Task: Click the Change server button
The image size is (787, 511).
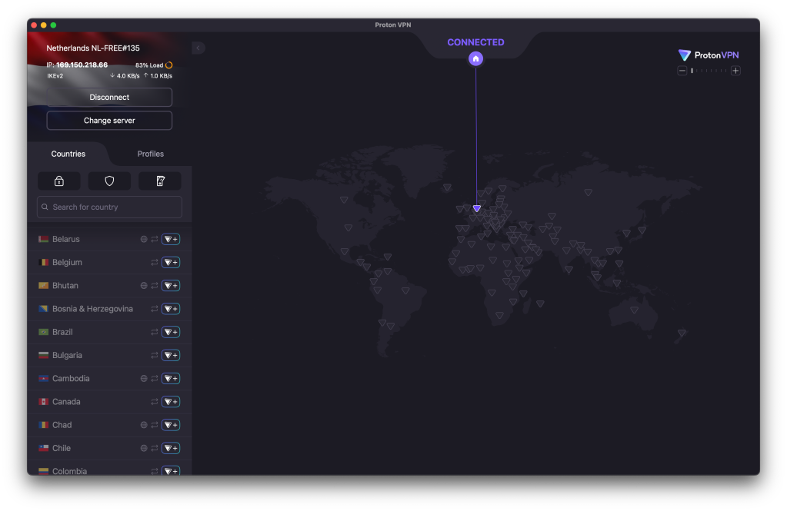Action: tap(109, 121)
